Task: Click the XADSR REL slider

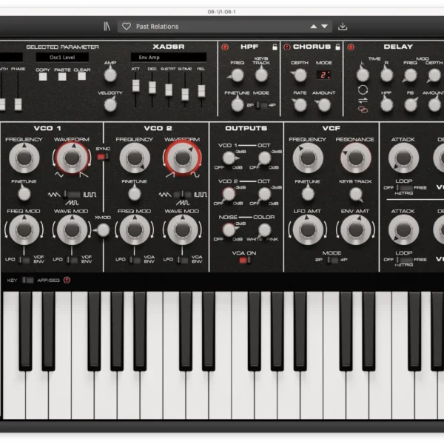Action: [x=201, y=91]
